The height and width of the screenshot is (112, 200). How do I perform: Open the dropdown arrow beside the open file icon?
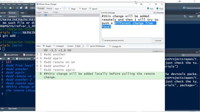tap(13, 8)
